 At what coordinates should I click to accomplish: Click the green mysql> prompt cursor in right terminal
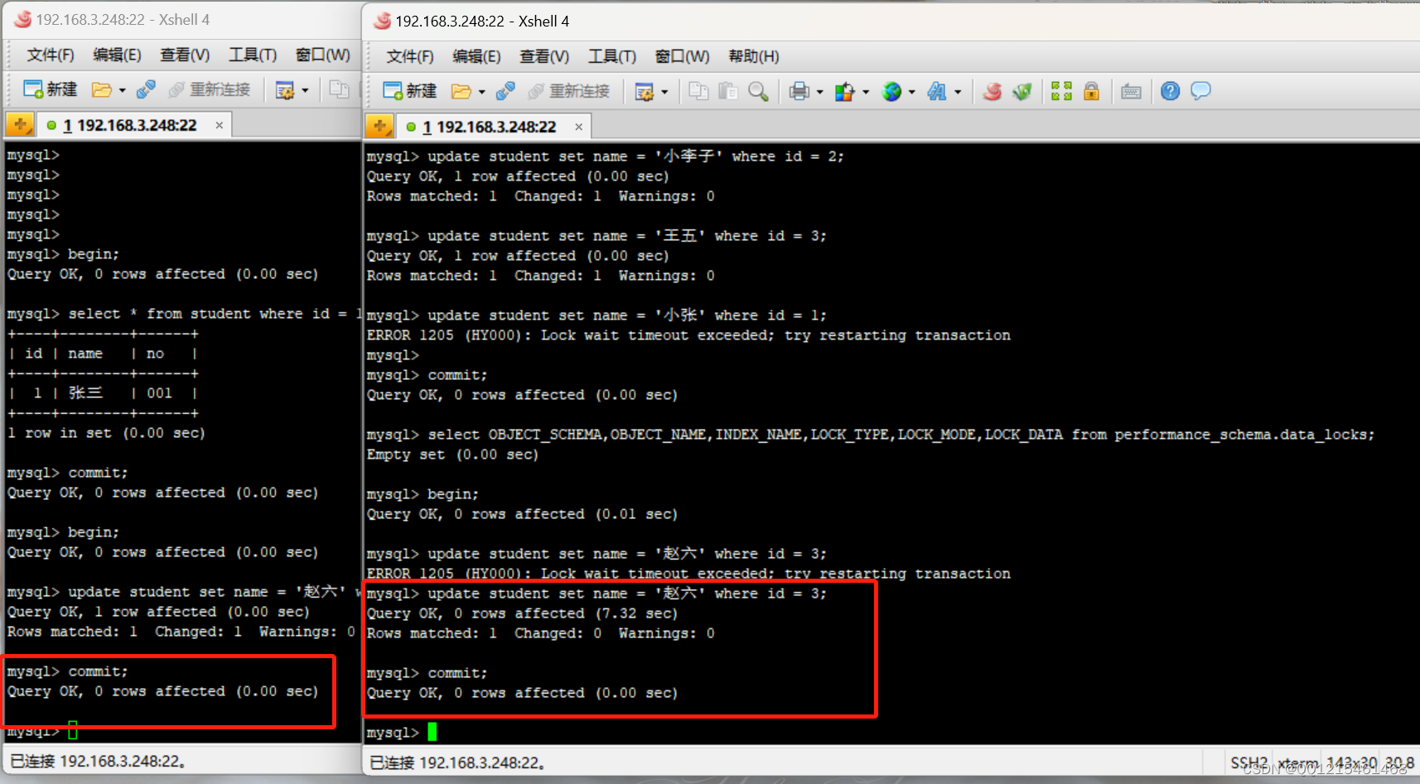click(x=432, y=732)
